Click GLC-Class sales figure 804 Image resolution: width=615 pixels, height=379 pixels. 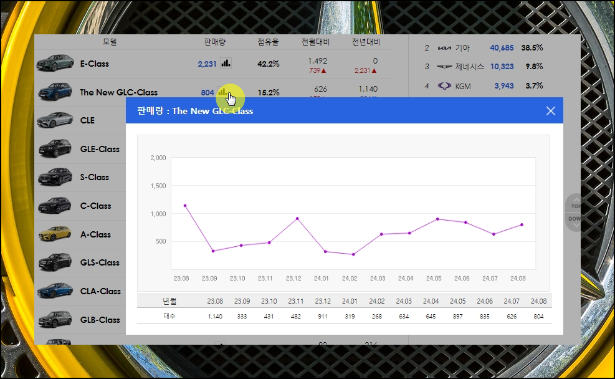click(x=207, y=93)
